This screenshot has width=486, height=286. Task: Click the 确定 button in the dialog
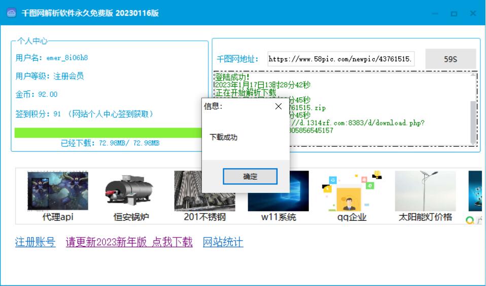click(x=250, y=176)
